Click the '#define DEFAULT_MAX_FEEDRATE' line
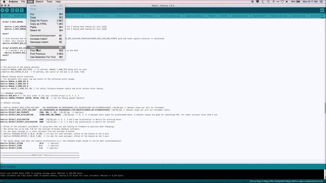The width and height of the screenshot is (326, 183). pyautogui.click(x=42, y=112)
